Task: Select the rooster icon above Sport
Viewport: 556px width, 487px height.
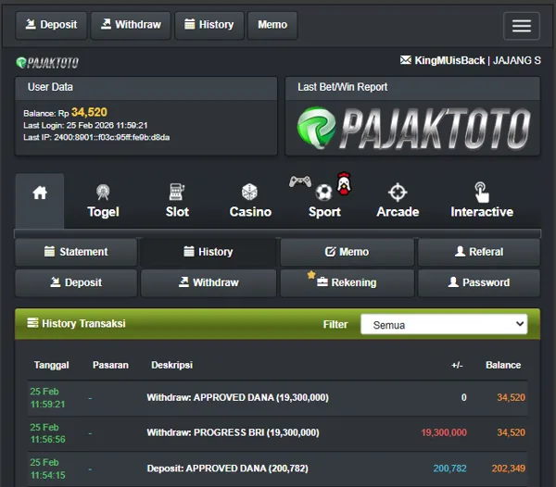Action: (344, 183)
